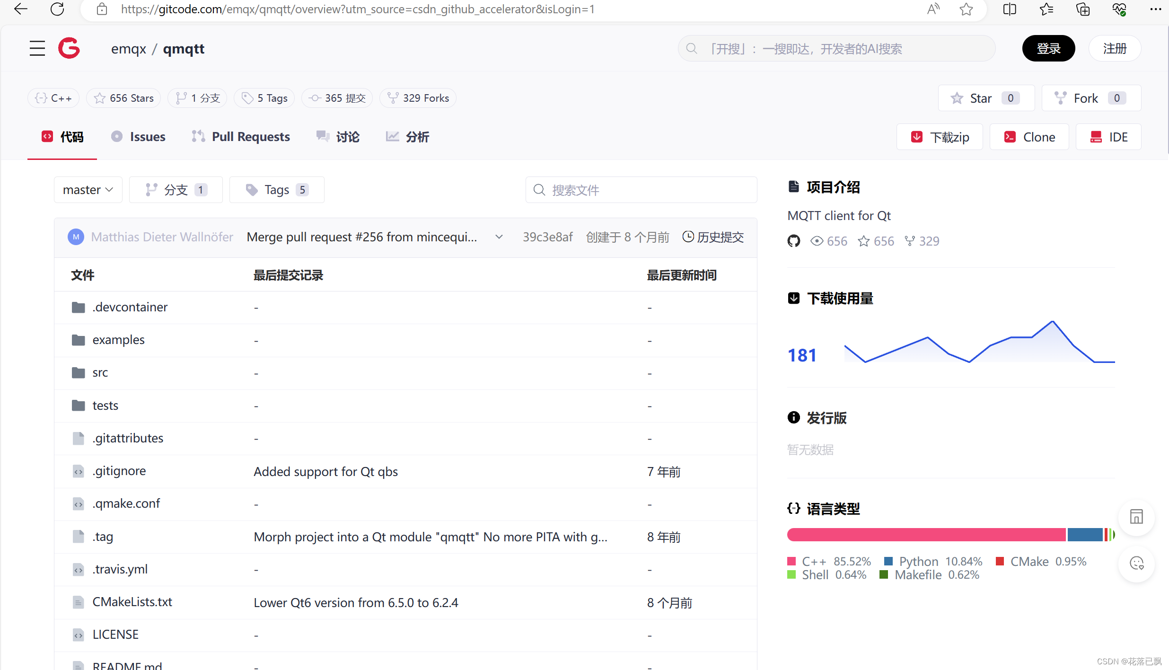Open the master branch dropdown
This screenshot has height=670, width=1169.
coord(88,190)
